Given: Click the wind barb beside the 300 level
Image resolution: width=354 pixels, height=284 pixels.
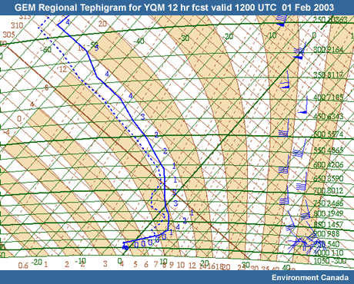Looking at the screenshot, I should click(x=299, y=51).
